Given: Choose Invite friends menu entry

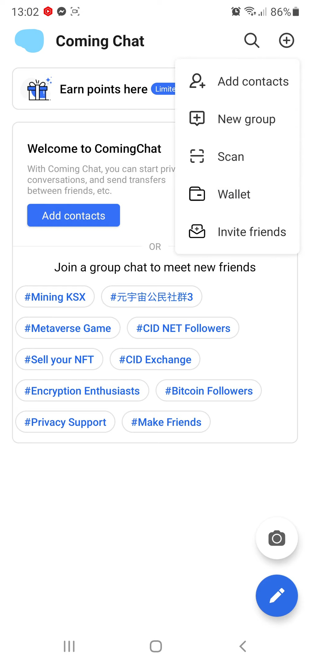Looking at the screenshot, I should tap(252, 232).
